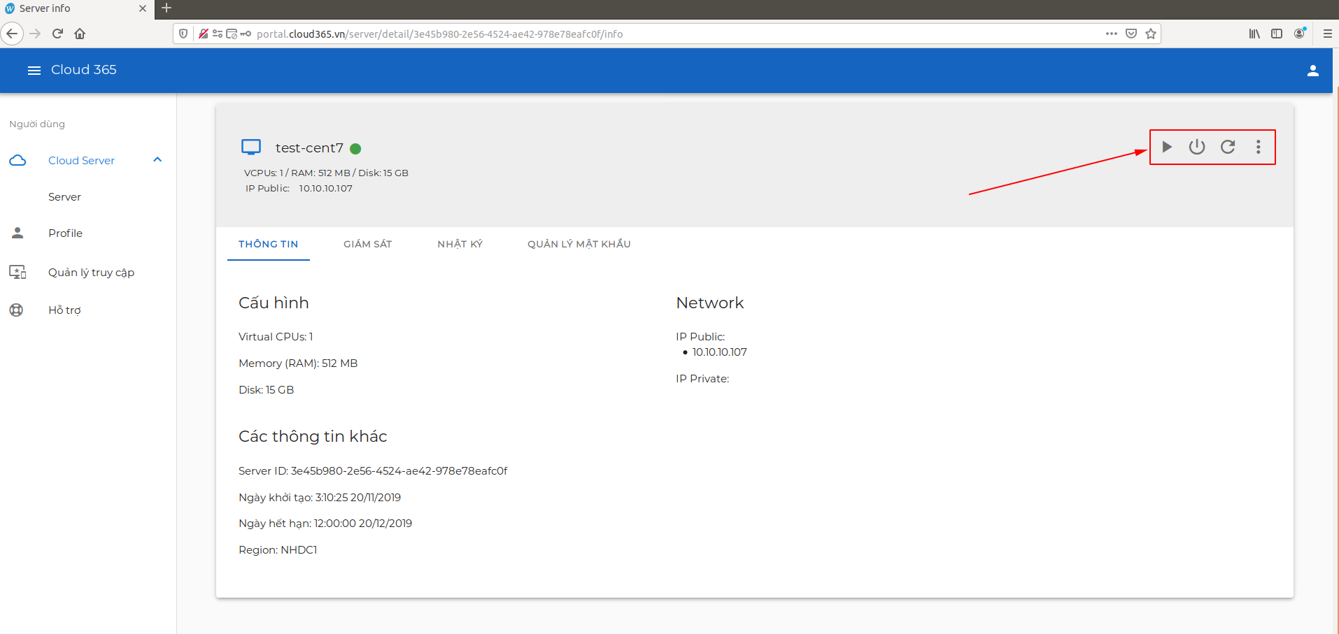The height and width of the screenshot is (634, 1339).
Task: Click the Memory (RAM): 512 MB line
Action: pos(298,363)
